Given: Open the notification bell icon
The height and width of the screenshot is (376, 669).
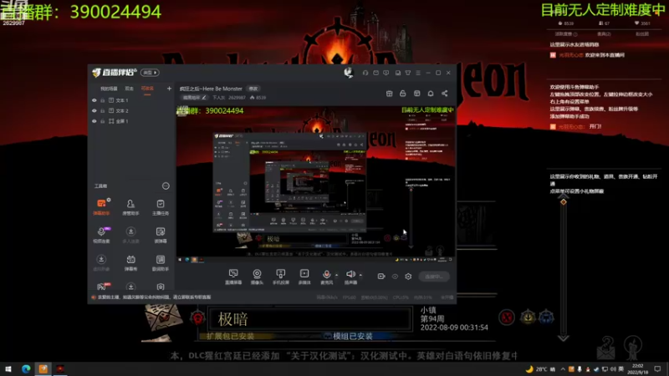Looking at the screenshot, I should 431,94.
